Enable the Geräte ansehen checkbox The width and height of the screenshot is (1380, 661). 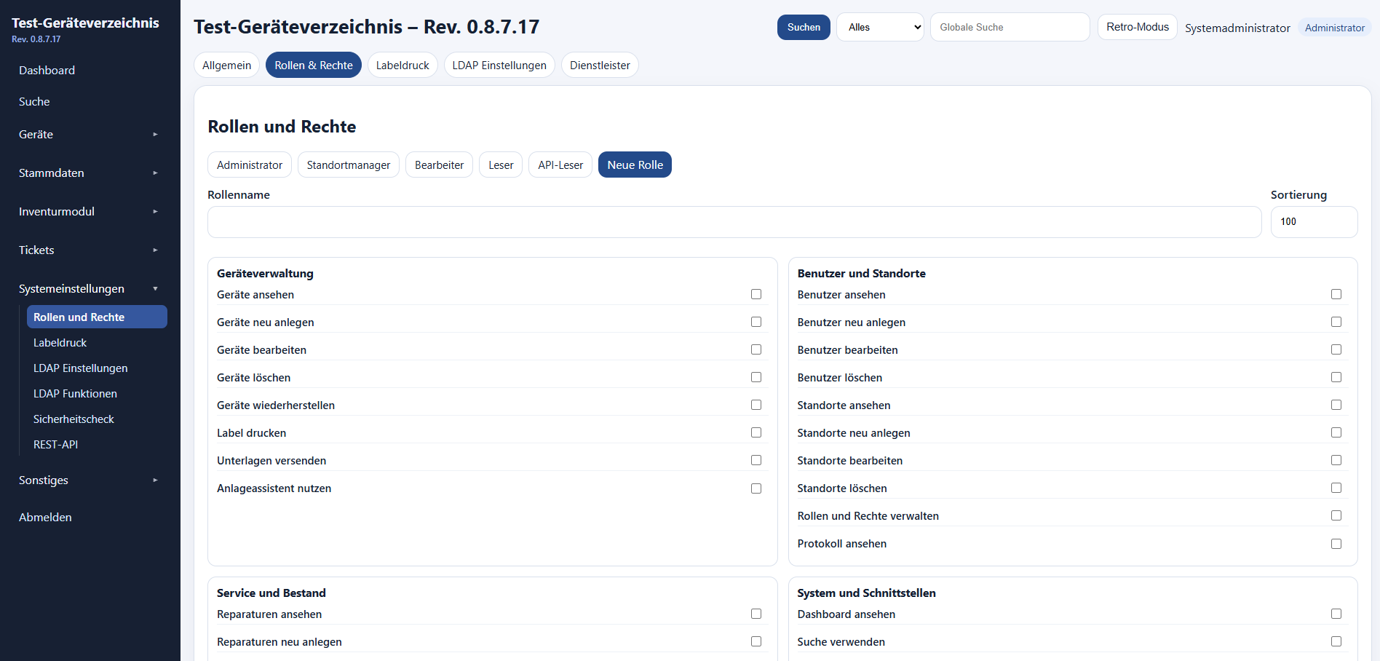756,294
